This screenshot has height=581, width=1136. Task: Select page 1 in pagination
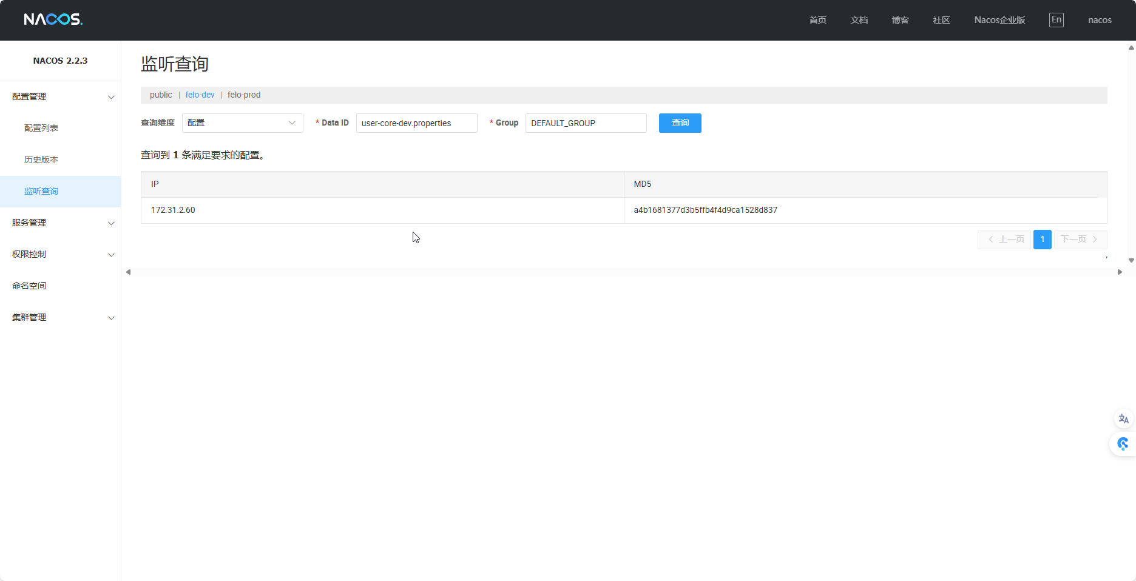tap(1043, 239)
